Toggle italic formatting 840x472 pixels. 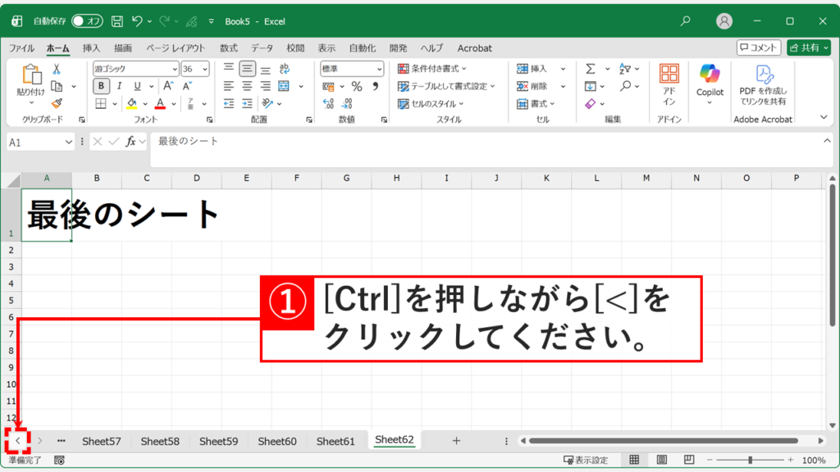[120, 85]
